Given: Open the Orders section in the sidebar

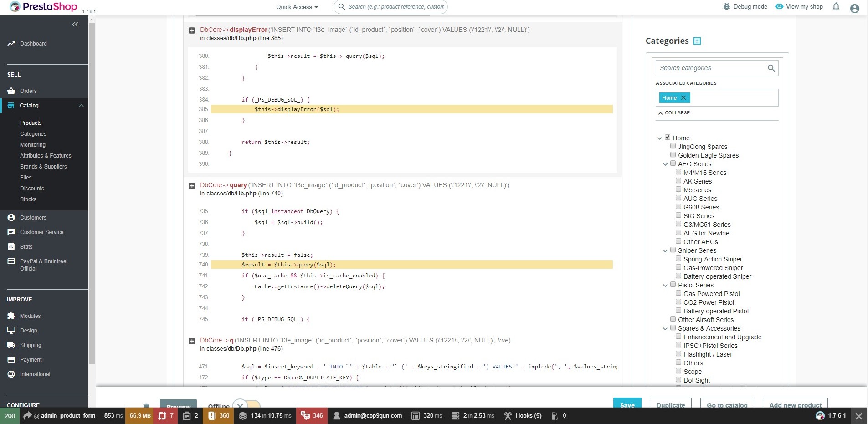Looking at the screenshot, I should pyautogui.click(x=28, y=91).
